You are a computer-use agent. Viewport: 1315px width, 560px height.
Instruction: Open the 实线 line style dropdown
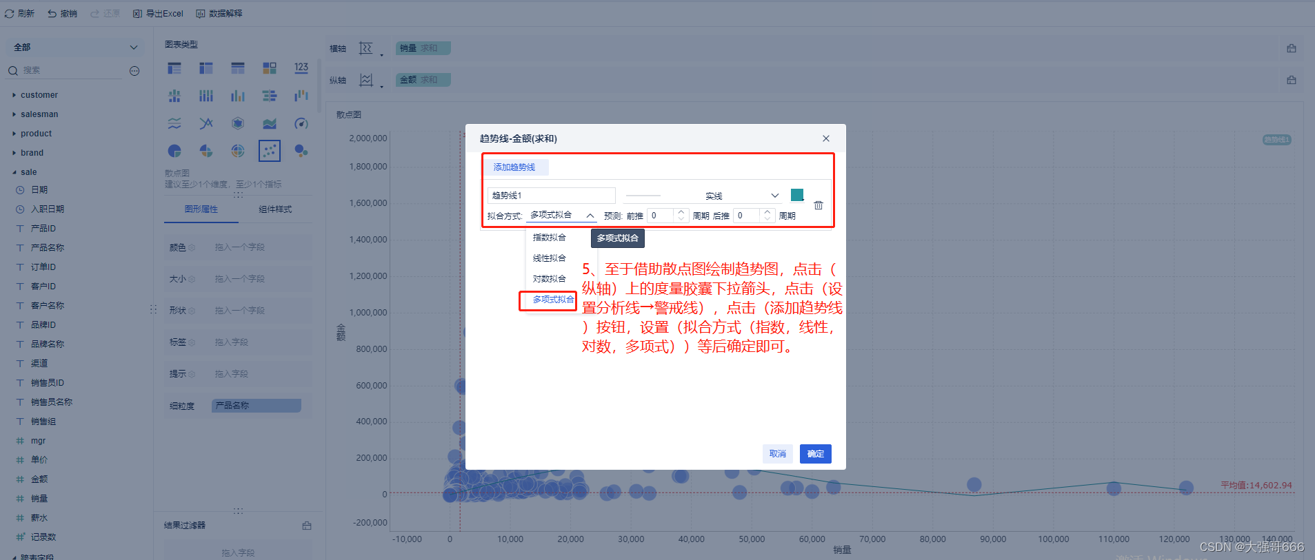pos(703,196)
